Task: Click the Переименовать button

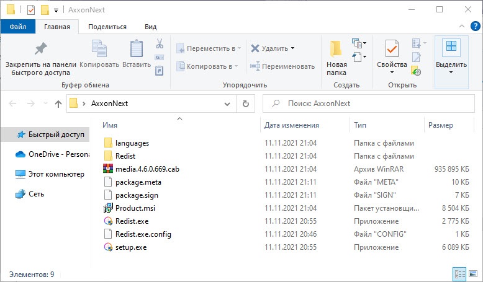Action: (x=282, y=66)
